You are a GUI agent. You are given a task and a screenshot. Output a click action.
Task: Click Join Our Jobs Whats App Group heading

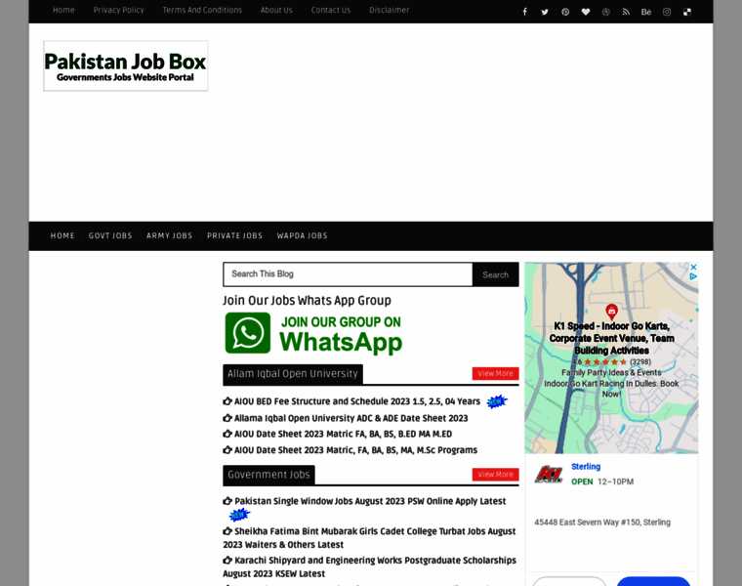[x=308, y=301]
